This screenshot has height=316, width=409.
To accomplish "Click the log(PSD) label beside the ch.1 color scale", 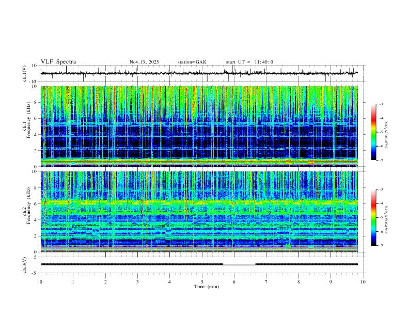I will pos(387,135).
